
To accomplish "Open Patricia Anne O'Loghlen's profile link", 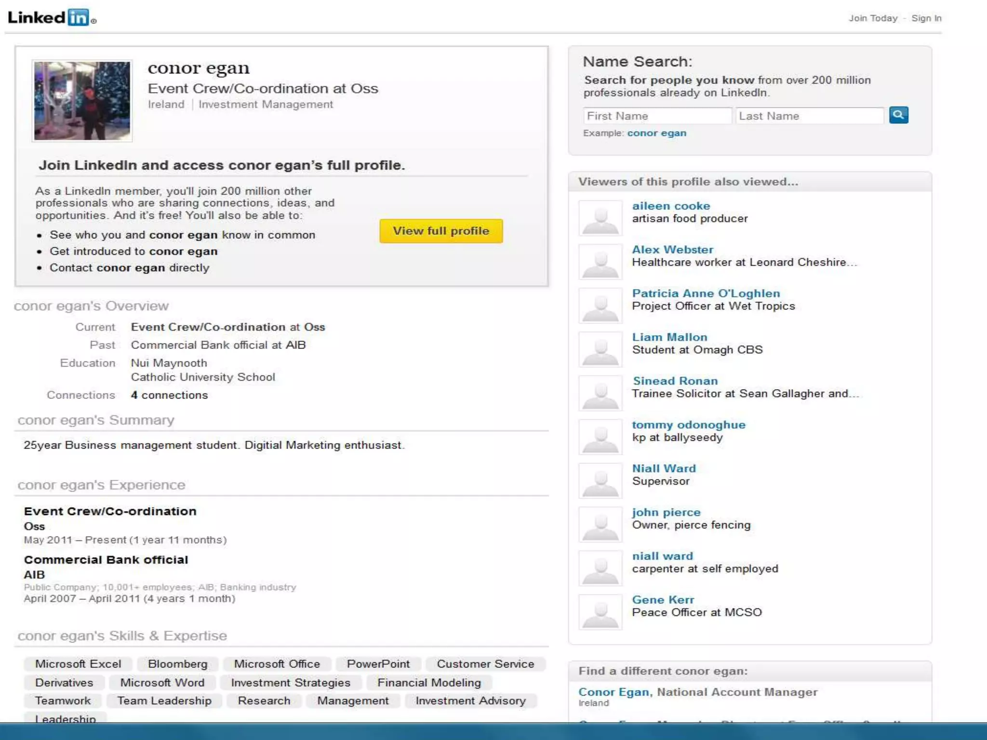I will tap(706, 293).
